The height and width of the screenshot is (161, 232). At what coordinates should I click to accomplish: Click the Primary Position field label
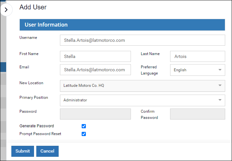tap(34, 98)
